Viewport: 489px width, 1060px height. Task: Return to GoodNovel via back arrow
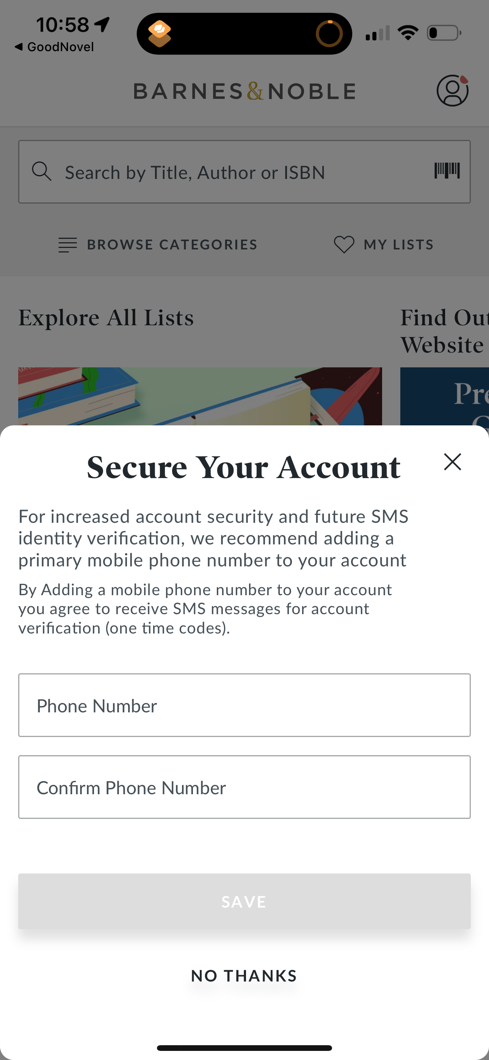[19, 47]
